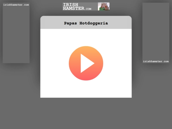Click the irishhamster.com text in the left panel
Image resolution: width=172 pixels, height=129 pixels.
16,5
